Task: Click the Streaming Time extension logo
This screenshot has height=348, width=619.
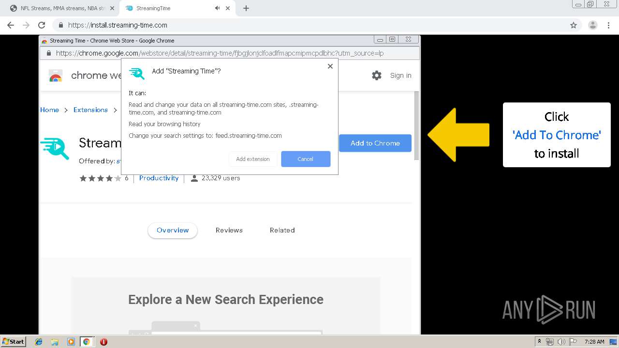Action: [x=55, y=148]
